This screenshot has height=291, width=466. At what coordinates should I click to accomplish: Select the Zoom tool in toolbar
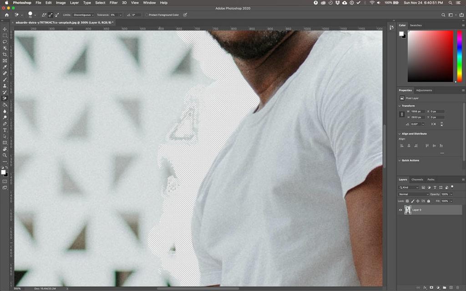[5, 155]
